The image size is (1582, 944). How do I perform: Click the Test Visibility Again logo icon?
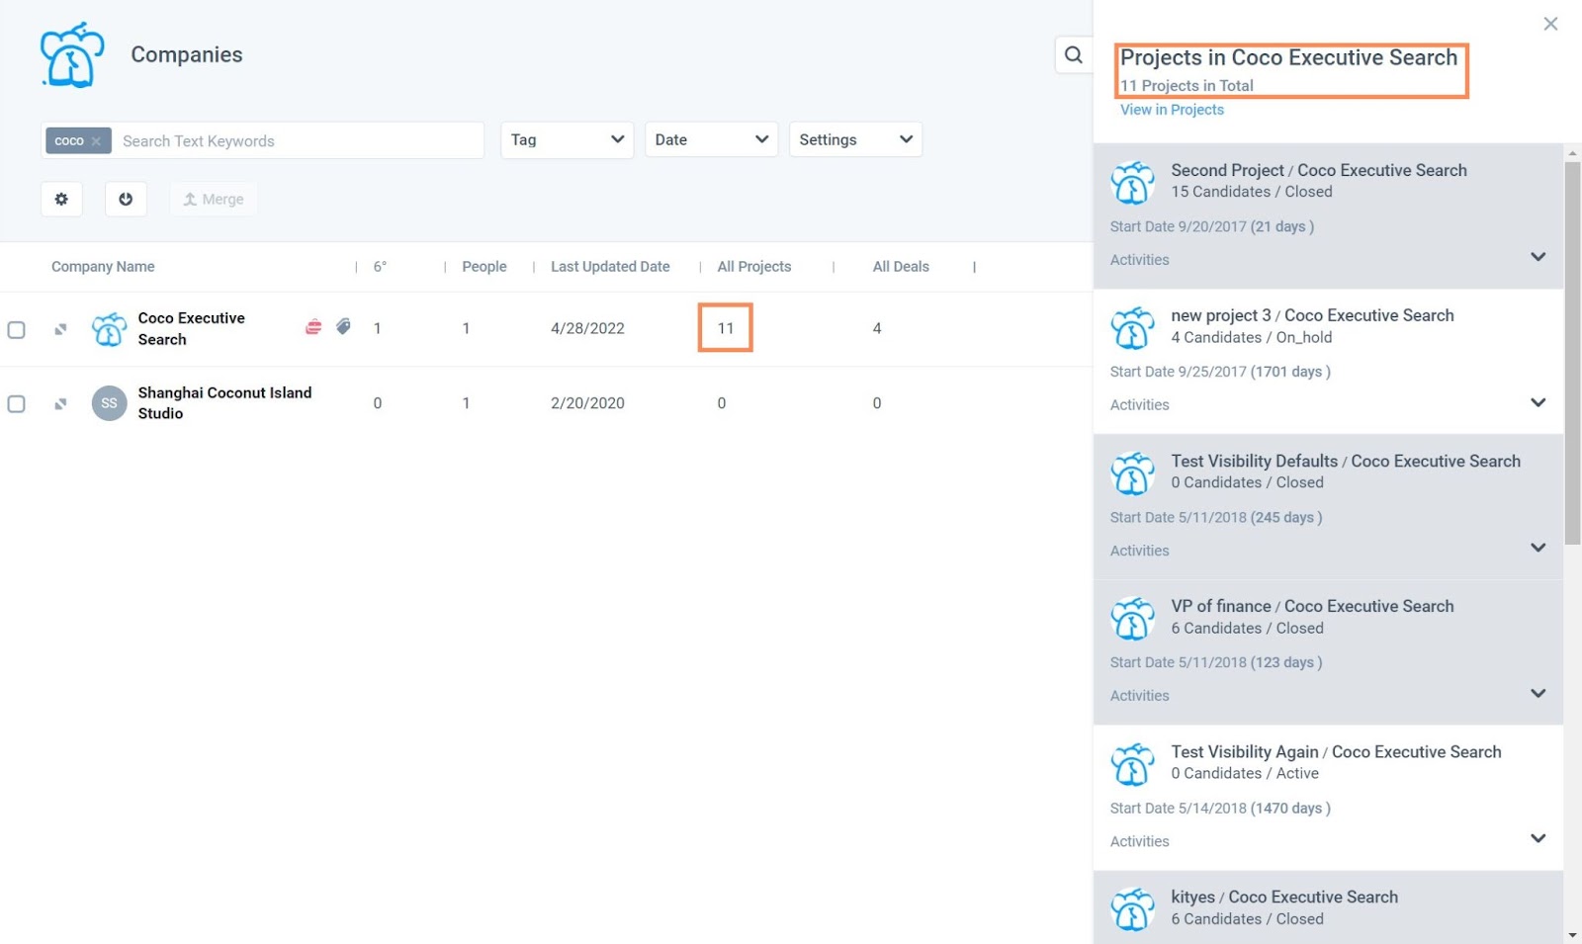[x=1133, y=763]
